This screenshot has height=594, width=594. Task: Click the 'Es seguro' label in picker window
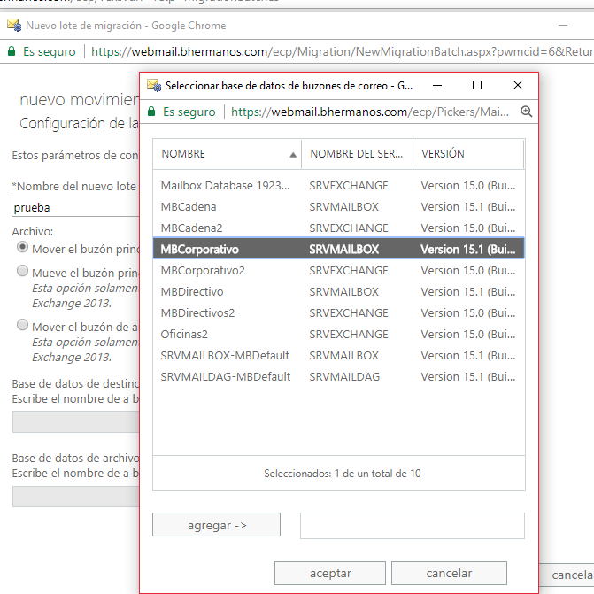tap(189, 112)
